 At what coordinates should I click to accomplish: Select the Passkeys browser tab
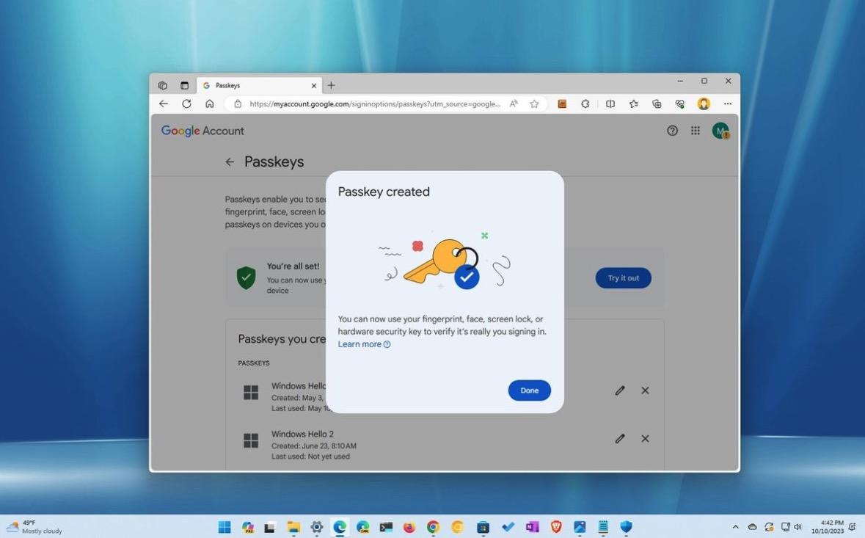[259, 86]
